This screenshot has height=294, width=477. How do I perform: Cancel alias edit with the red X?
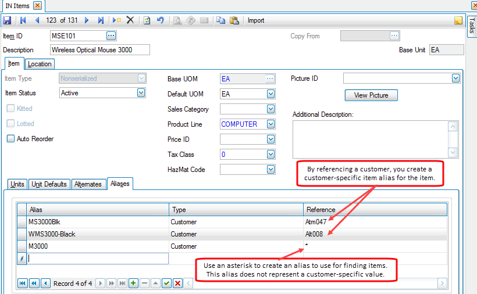(x=177, y=284)
